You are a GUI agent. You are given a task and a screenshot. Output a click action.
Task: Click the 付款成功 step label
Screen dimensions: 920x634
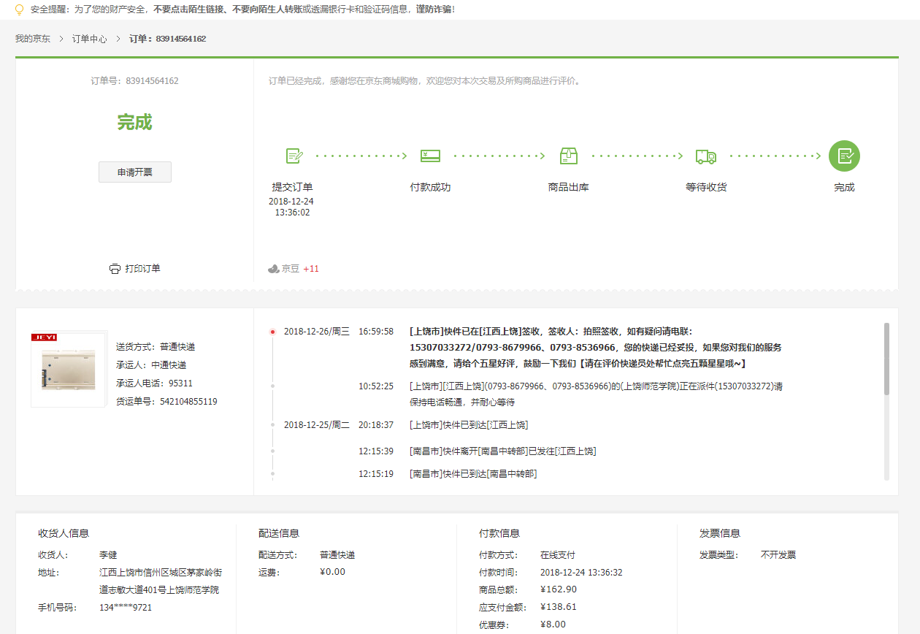(x=430, y=187)
